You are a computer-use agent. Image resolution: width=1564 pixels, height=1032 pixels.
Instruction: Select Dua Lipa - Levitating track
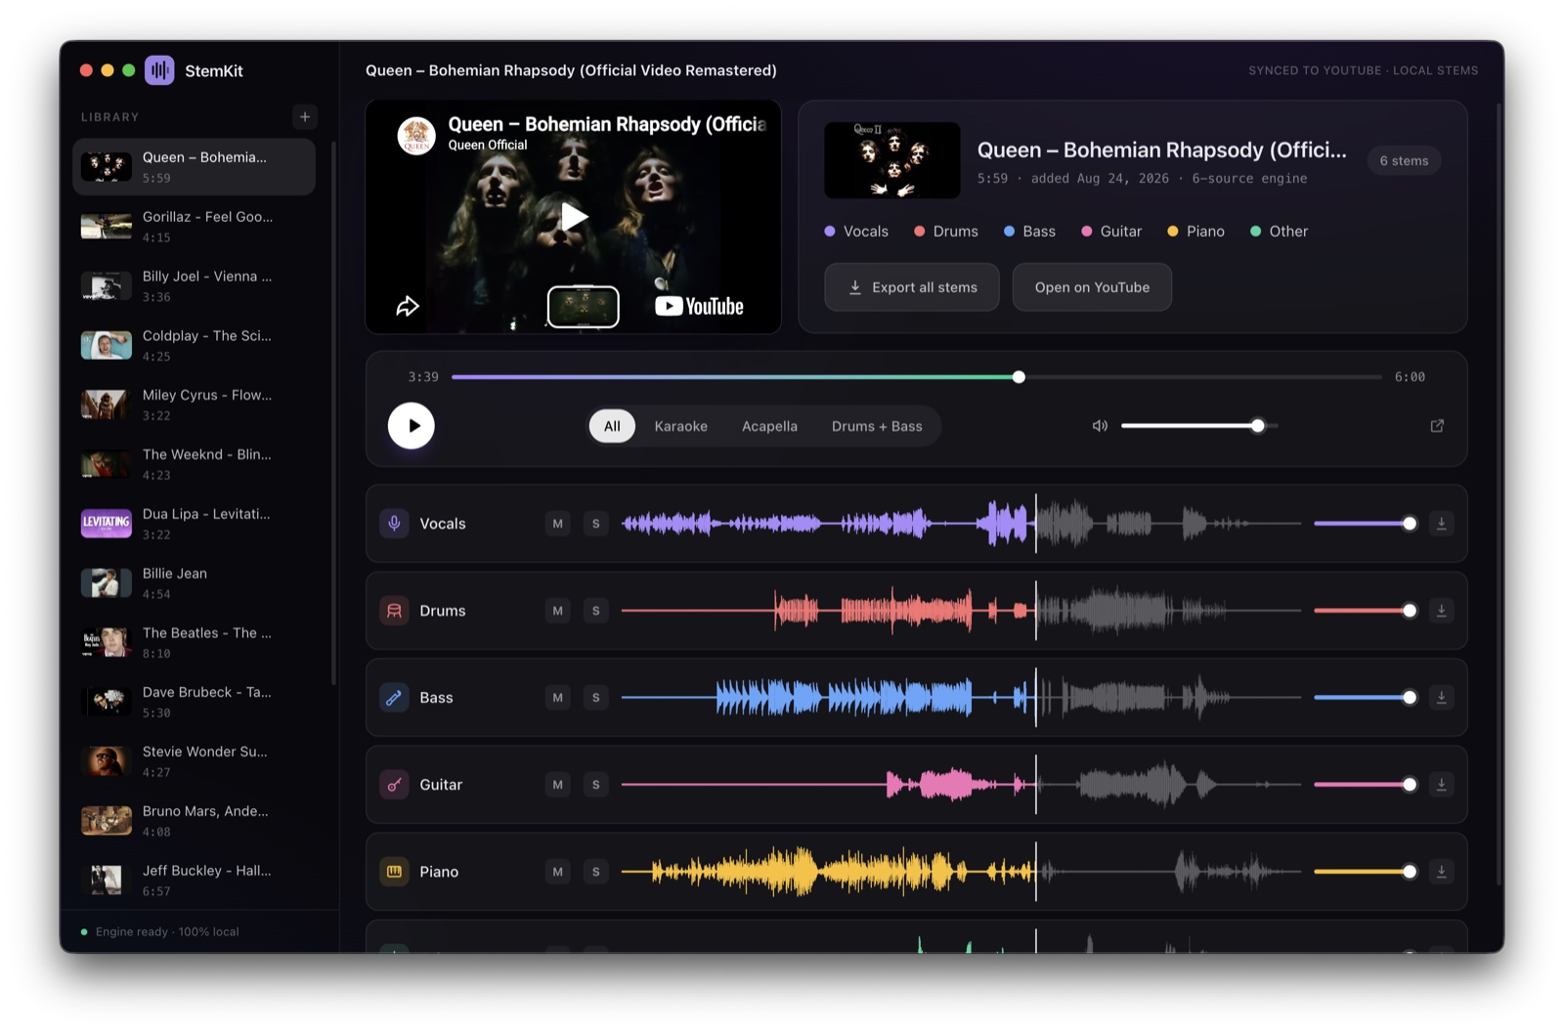point(194,524)
